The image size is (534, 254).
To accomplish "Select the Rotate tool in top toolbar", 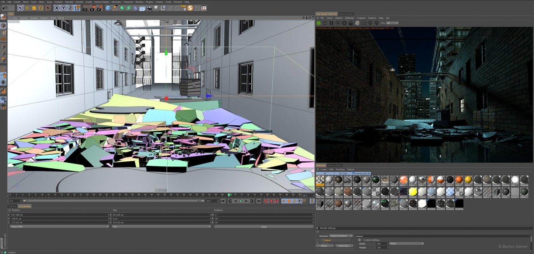I will point(41,8).
